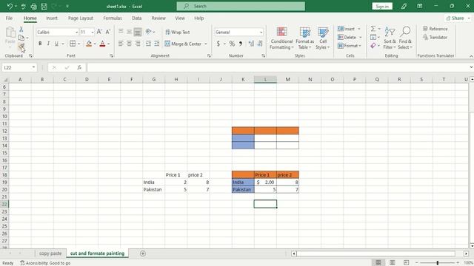Click the Font Color letter A icon
The width and height of the screenshot is (474, 266).
pos(102,44)
